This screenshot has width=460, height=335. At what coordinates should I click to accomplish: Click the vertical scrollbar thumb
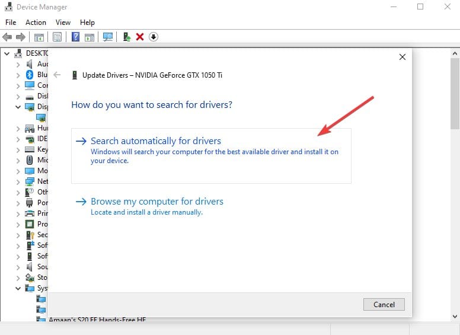[x=455, y=94]
